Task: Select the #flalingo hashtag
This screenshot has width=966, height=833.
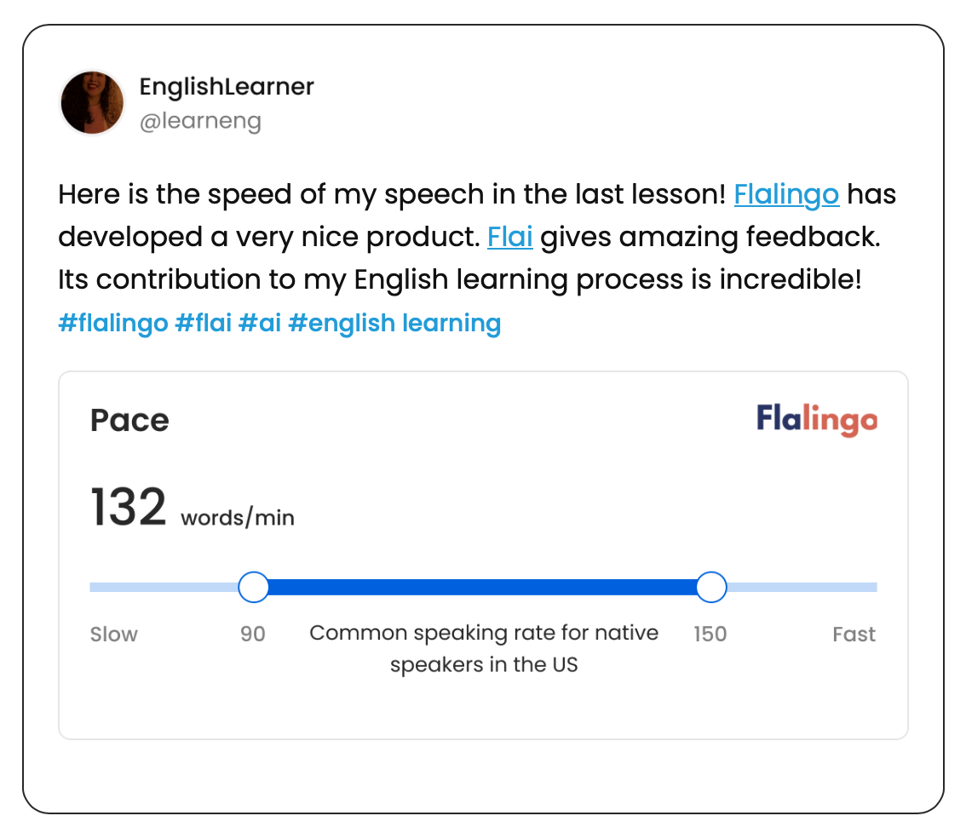Action: pyautogui.click(x=112, y=323)
